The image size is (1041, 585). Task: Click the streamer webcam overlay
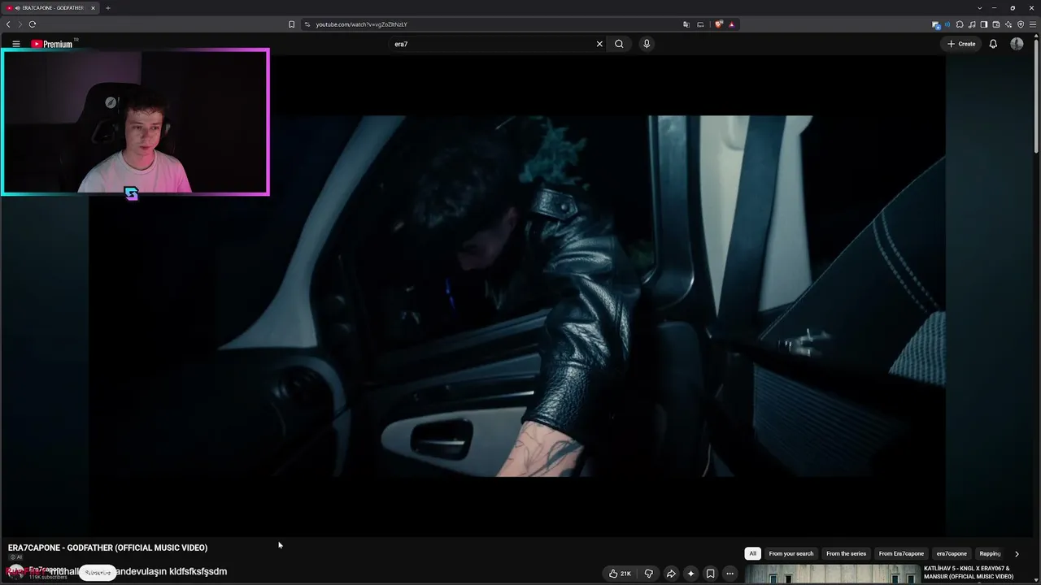pos(135,123)
